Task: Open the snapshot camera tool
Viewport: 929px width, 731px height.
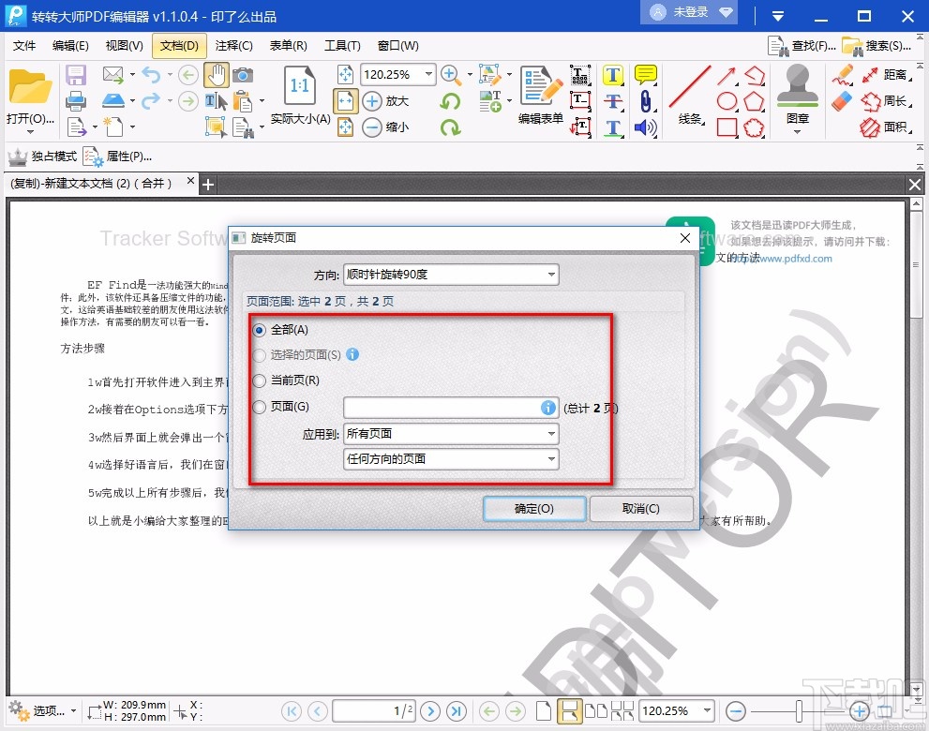Action: click(243, 75)
